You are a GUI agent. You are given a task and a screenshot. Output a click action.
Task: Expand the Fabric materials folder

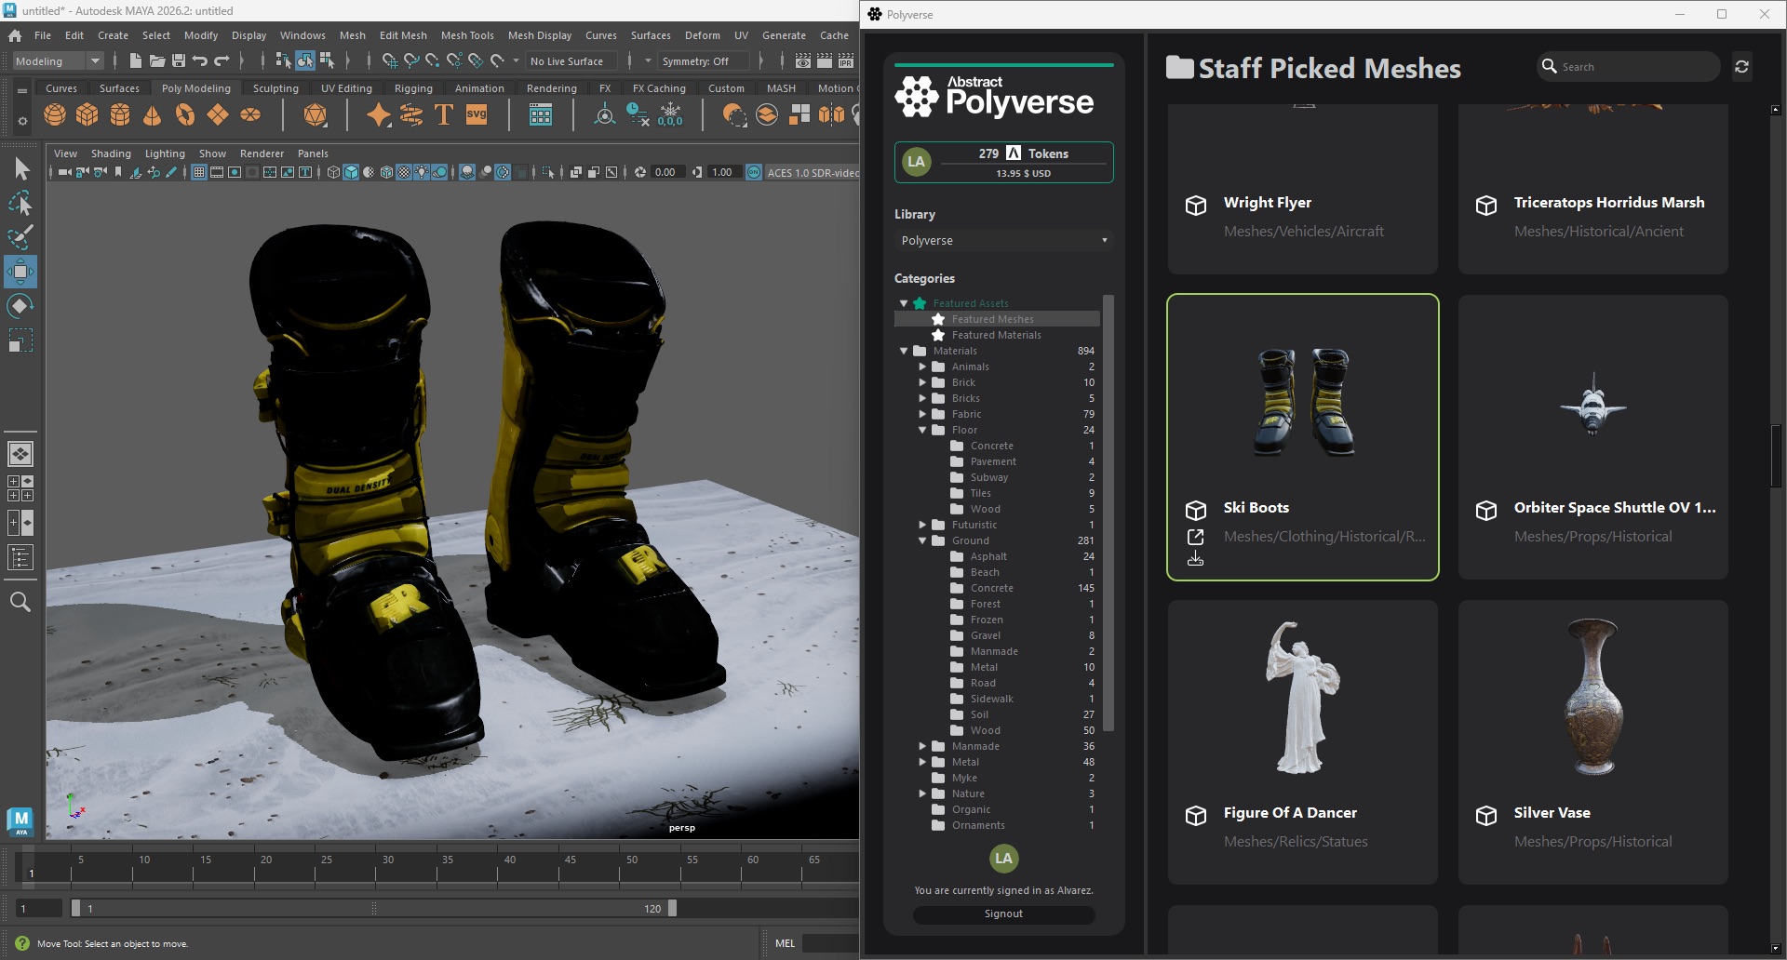[922, 414]
